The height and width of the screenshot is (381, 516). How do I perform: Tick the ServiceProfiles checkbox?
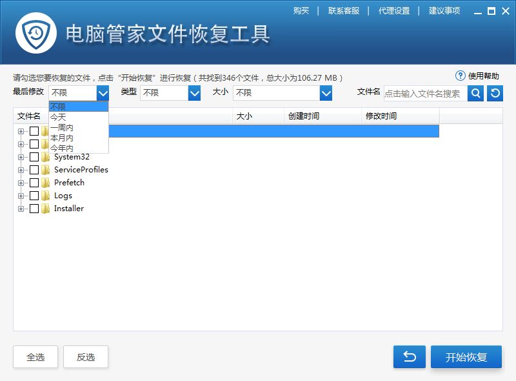click(34, 170)
